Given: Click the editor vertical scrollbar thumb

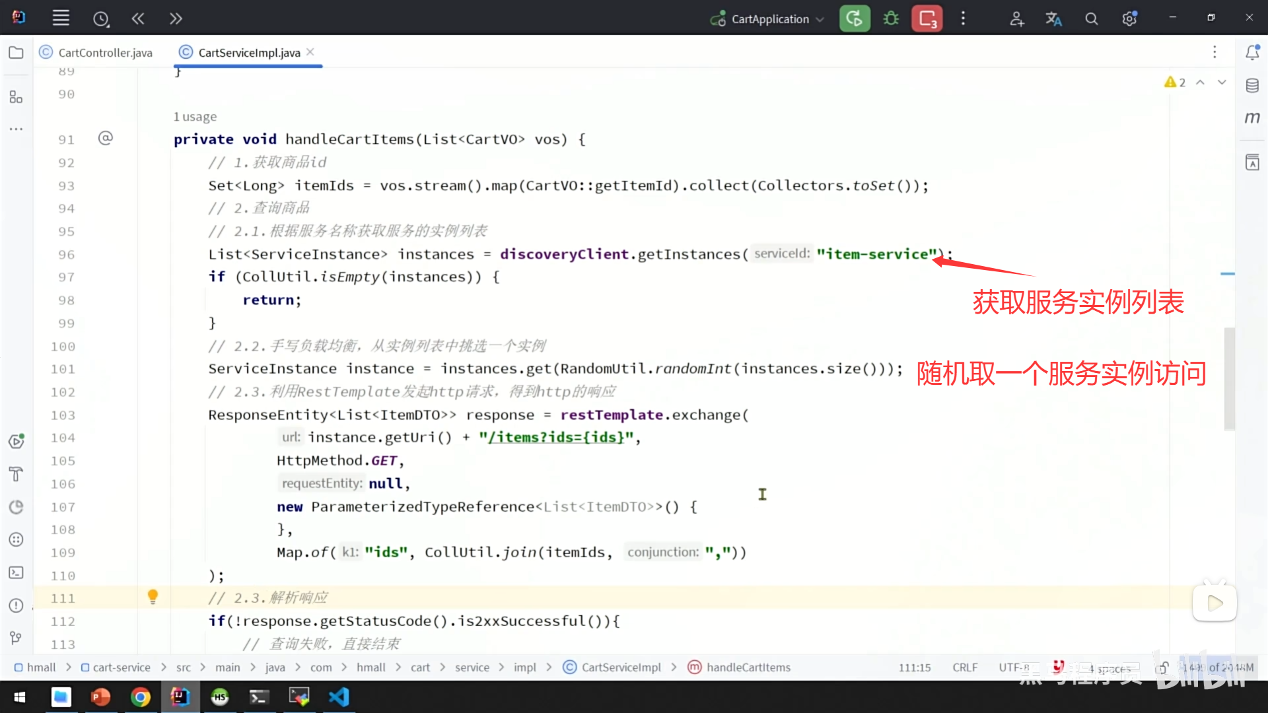Looking at the screenshot, I should coord(1229,380).
